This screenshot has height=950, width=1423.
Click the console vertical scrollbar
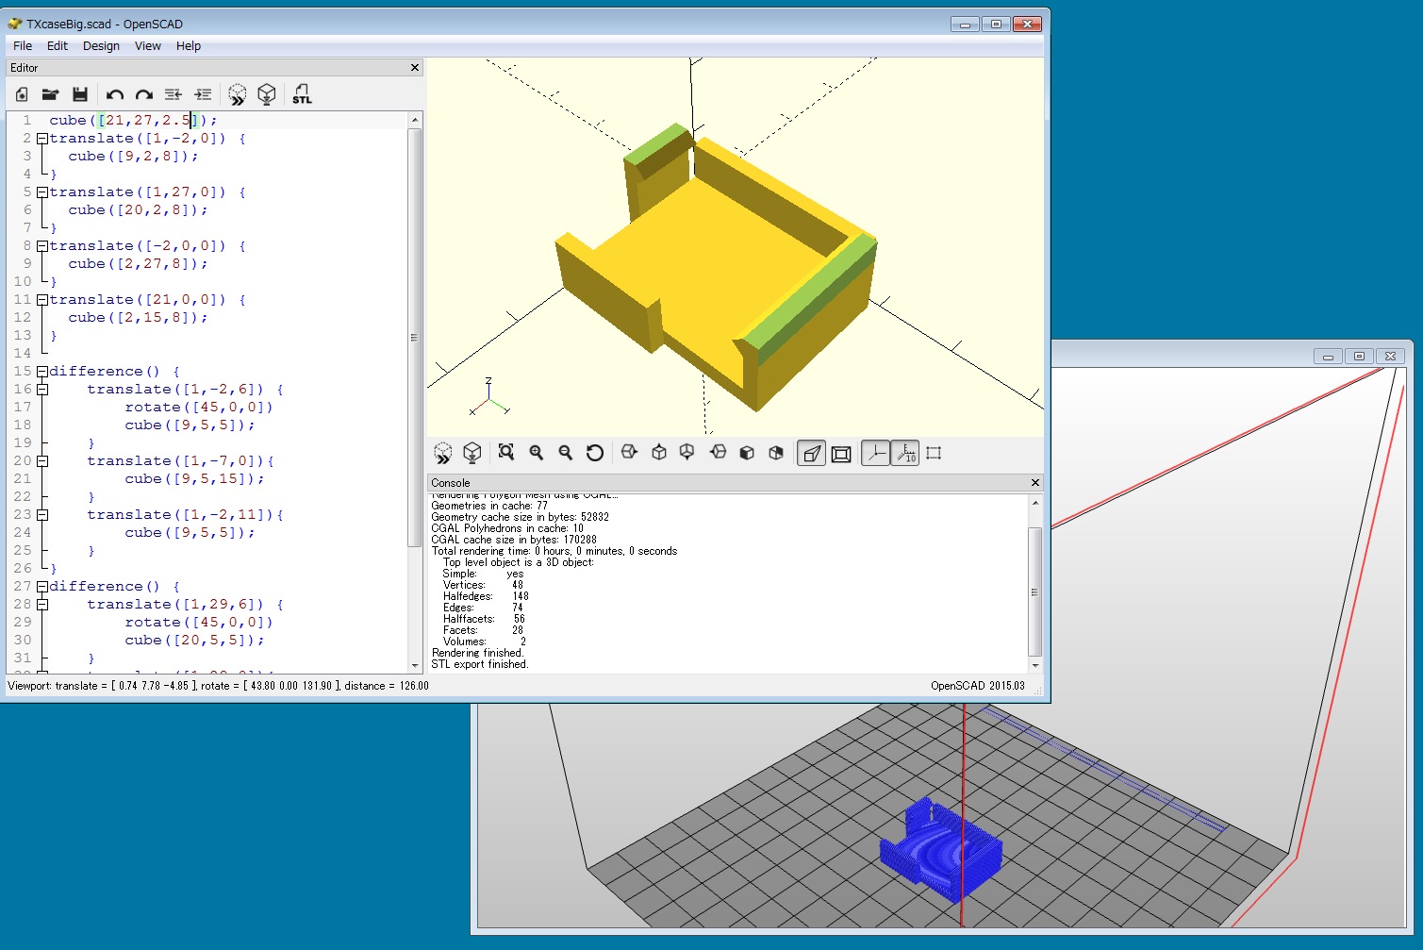(x=1034, y=592)
